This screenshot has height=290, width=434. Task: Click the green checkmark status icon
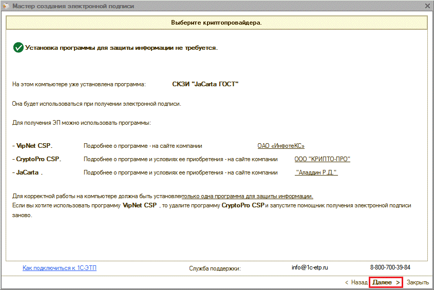tap(18, 48)
